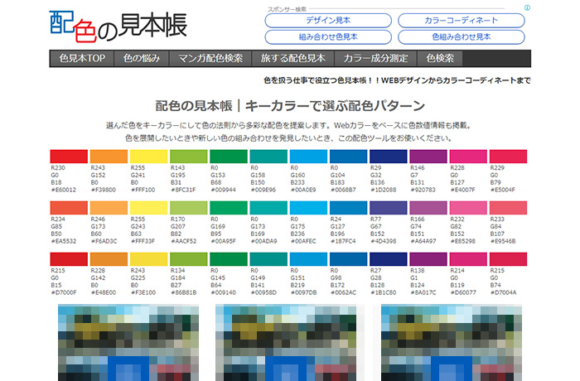Select the magenta #E4007F swatch
580x381 pixels.
point(468,157)
